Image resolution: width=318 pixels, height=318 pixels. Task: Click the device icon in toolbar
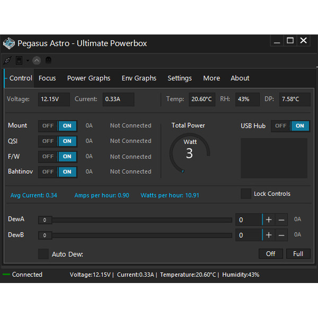19,60
